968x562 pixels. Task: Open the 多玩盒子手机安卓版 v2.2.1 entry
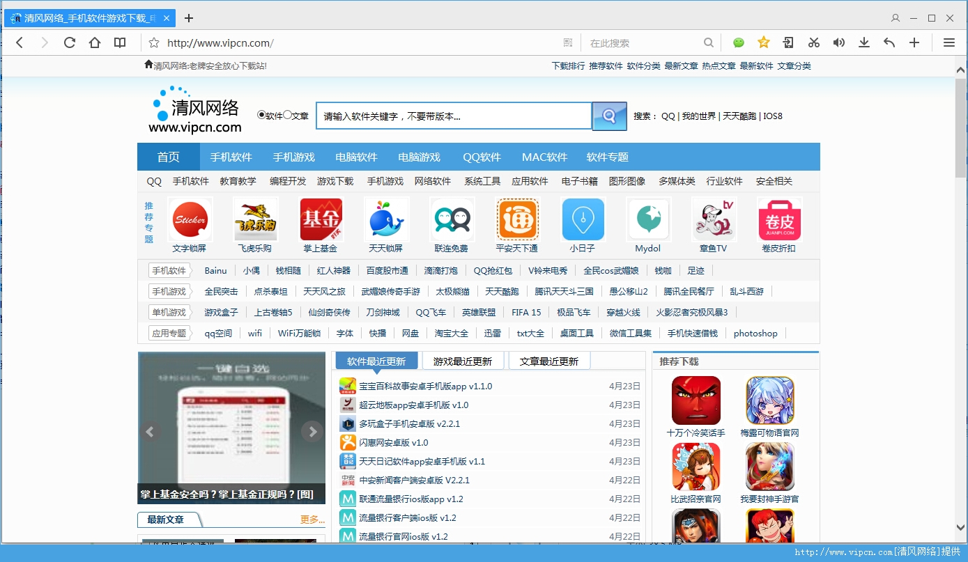point(409,423)
